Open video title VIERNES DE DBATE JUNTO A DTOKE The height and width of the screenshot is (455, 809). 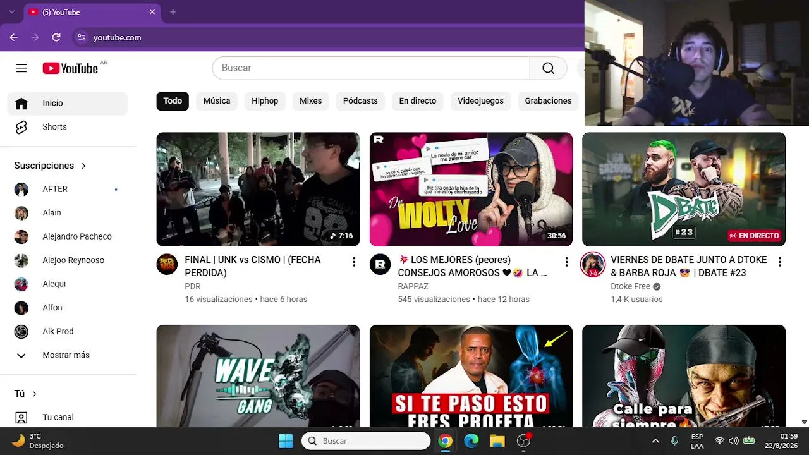click(689, 266)
